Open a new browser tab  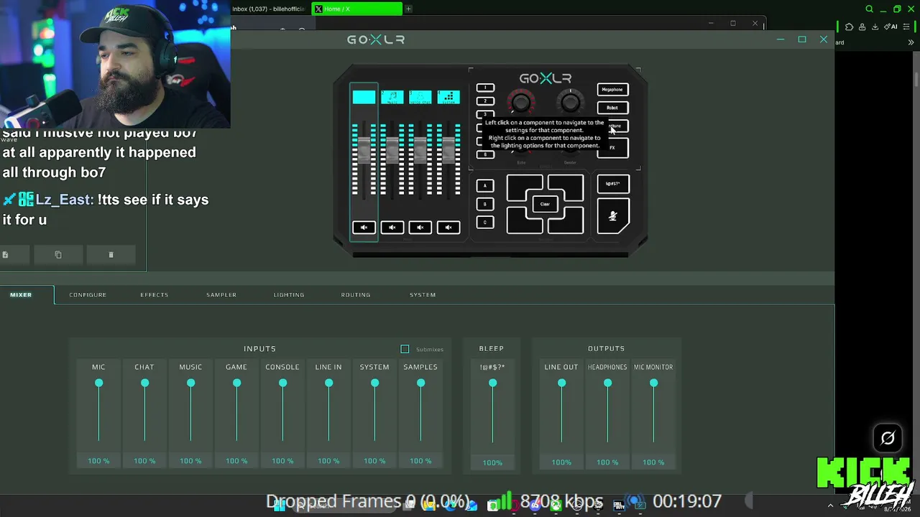point(408,9)
